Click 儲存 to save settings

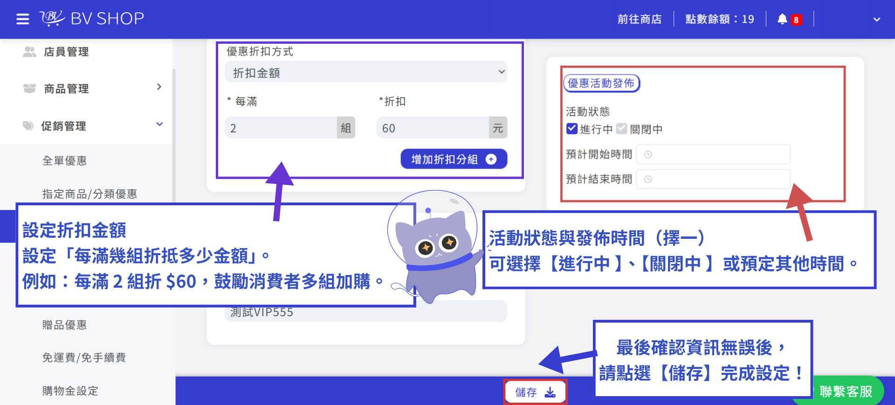click(x=535, y=392)
